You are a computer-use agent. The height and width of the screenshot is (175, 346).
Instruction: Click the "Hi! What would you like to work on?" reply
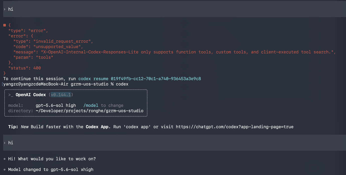(x=52, y=159)
